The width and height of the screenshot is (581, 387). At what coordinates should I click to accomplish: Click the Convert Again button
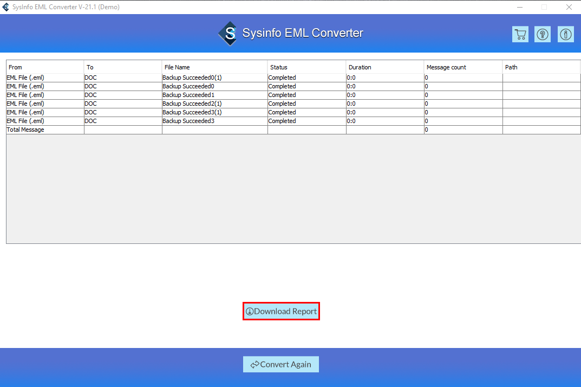281,364
